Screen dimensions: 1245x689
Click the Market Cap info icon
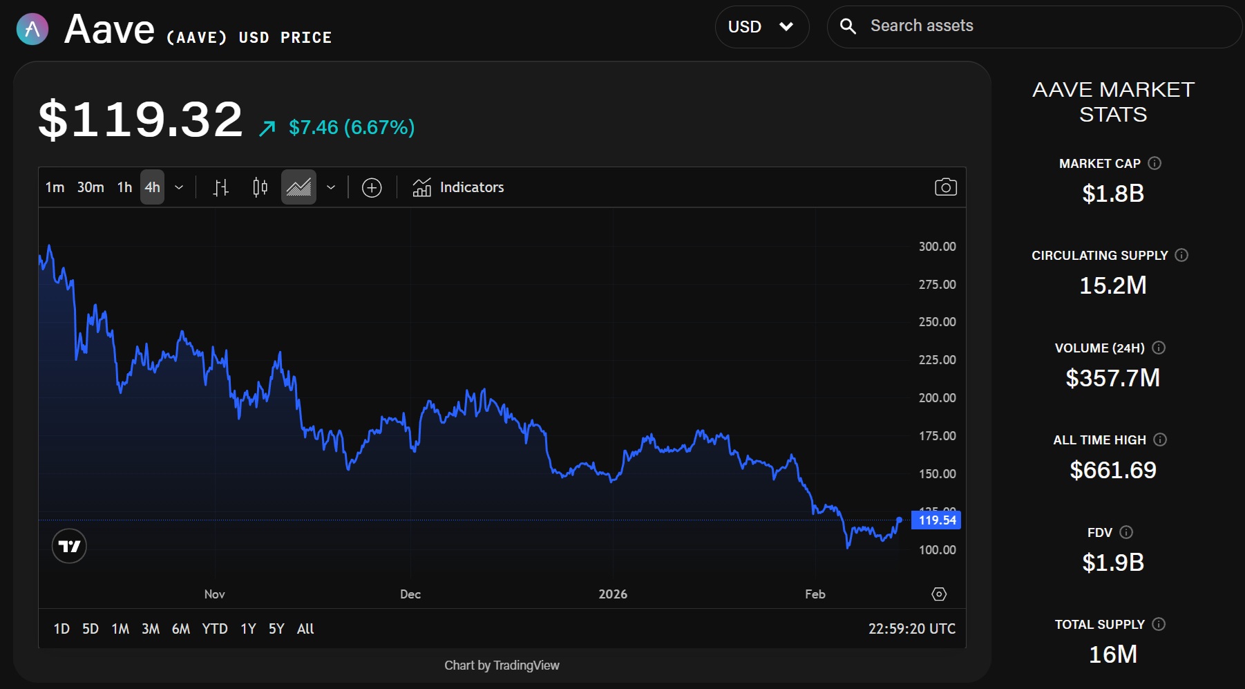pos(1154,163)
